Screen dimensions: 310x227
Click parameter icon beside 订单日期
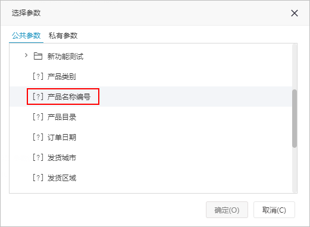pos(38,137)
